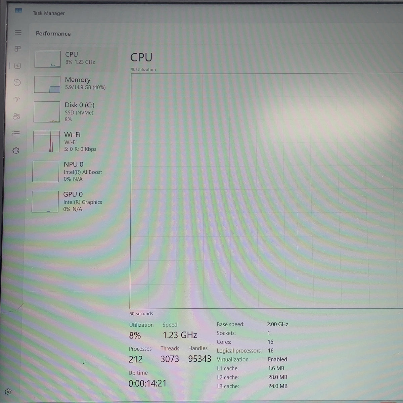Open the Details page icon

pyautogui.click(x=16, y=133)
